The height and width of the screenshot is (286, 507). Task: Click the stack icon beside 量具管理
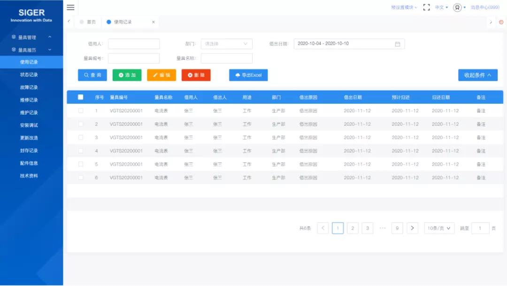pos(14,37)
